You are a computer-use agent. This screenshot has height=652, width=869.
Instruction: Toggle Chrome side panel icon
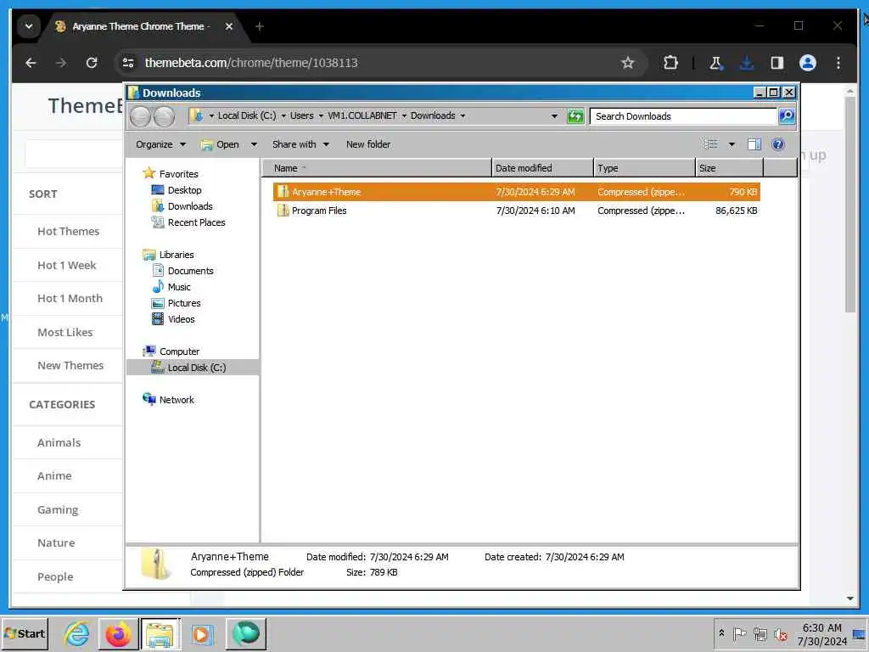(x=777, y=63)
